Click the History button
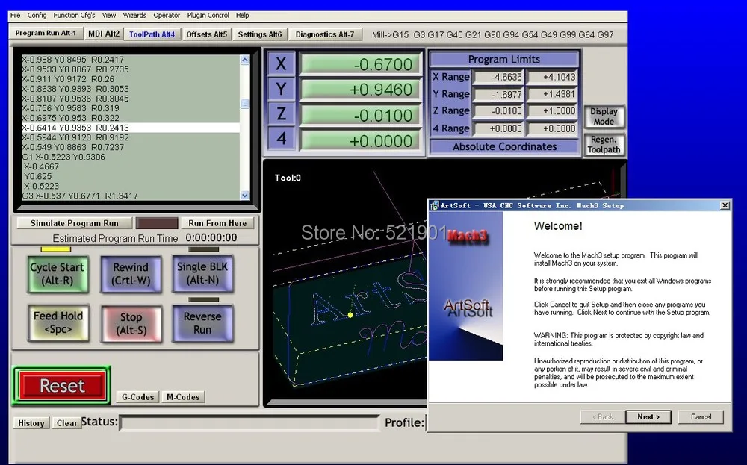 31,423
